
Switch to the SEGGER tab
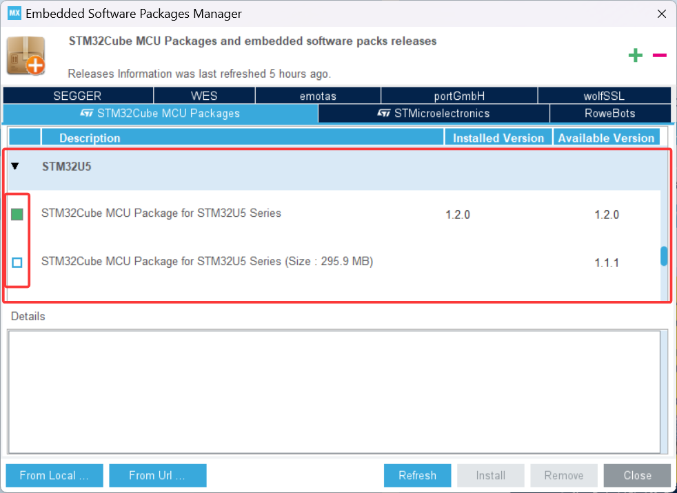tap(78, 95)
